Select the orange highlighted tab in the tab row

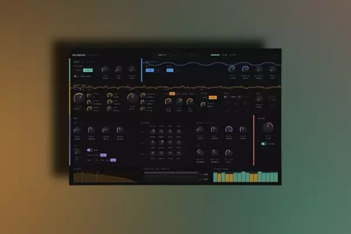tap(172, 94)
